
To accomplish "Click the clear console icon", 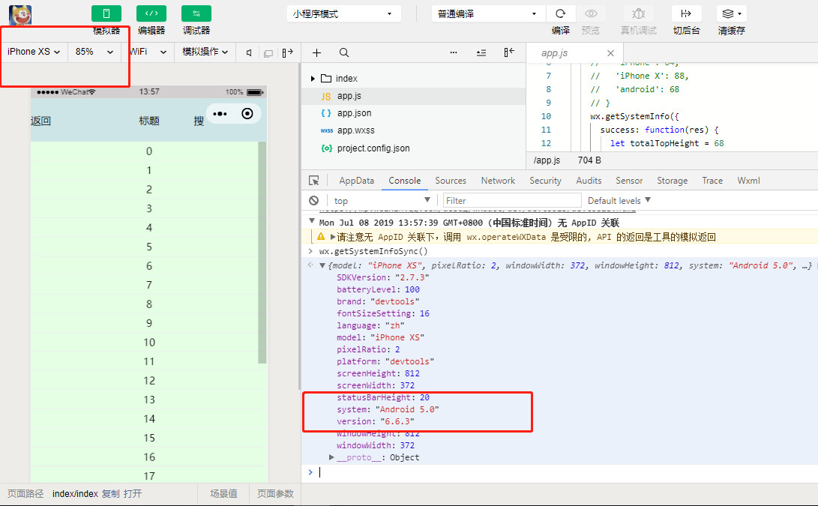I will click(x=314, y=200).
